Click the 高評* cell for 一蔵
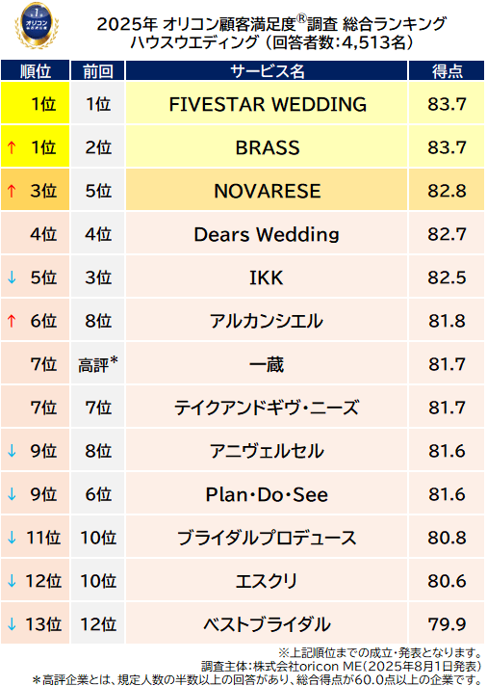This screenshot has width=487, height=686. (98, 364)
